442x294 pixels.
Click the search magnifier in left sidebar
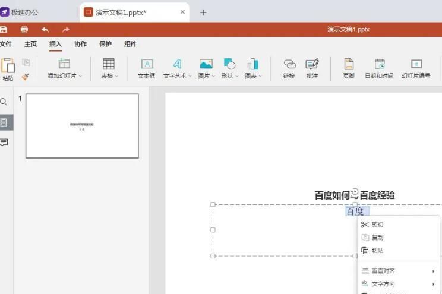click(x=4, y=102)
